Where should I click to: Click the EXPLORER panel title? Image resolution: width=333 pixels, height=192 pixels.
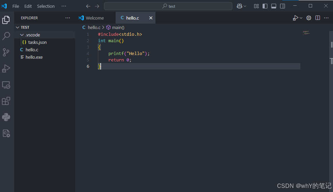(x=29, y=18)
